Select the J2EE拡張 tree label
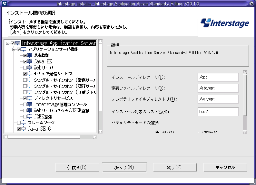The width and height of the screenshot is (256, 185). click(43, 116)
